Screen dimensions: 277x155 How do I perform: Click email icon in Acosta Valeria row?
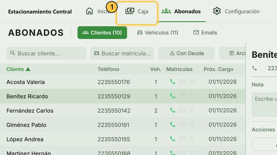[x=182, y=82]
